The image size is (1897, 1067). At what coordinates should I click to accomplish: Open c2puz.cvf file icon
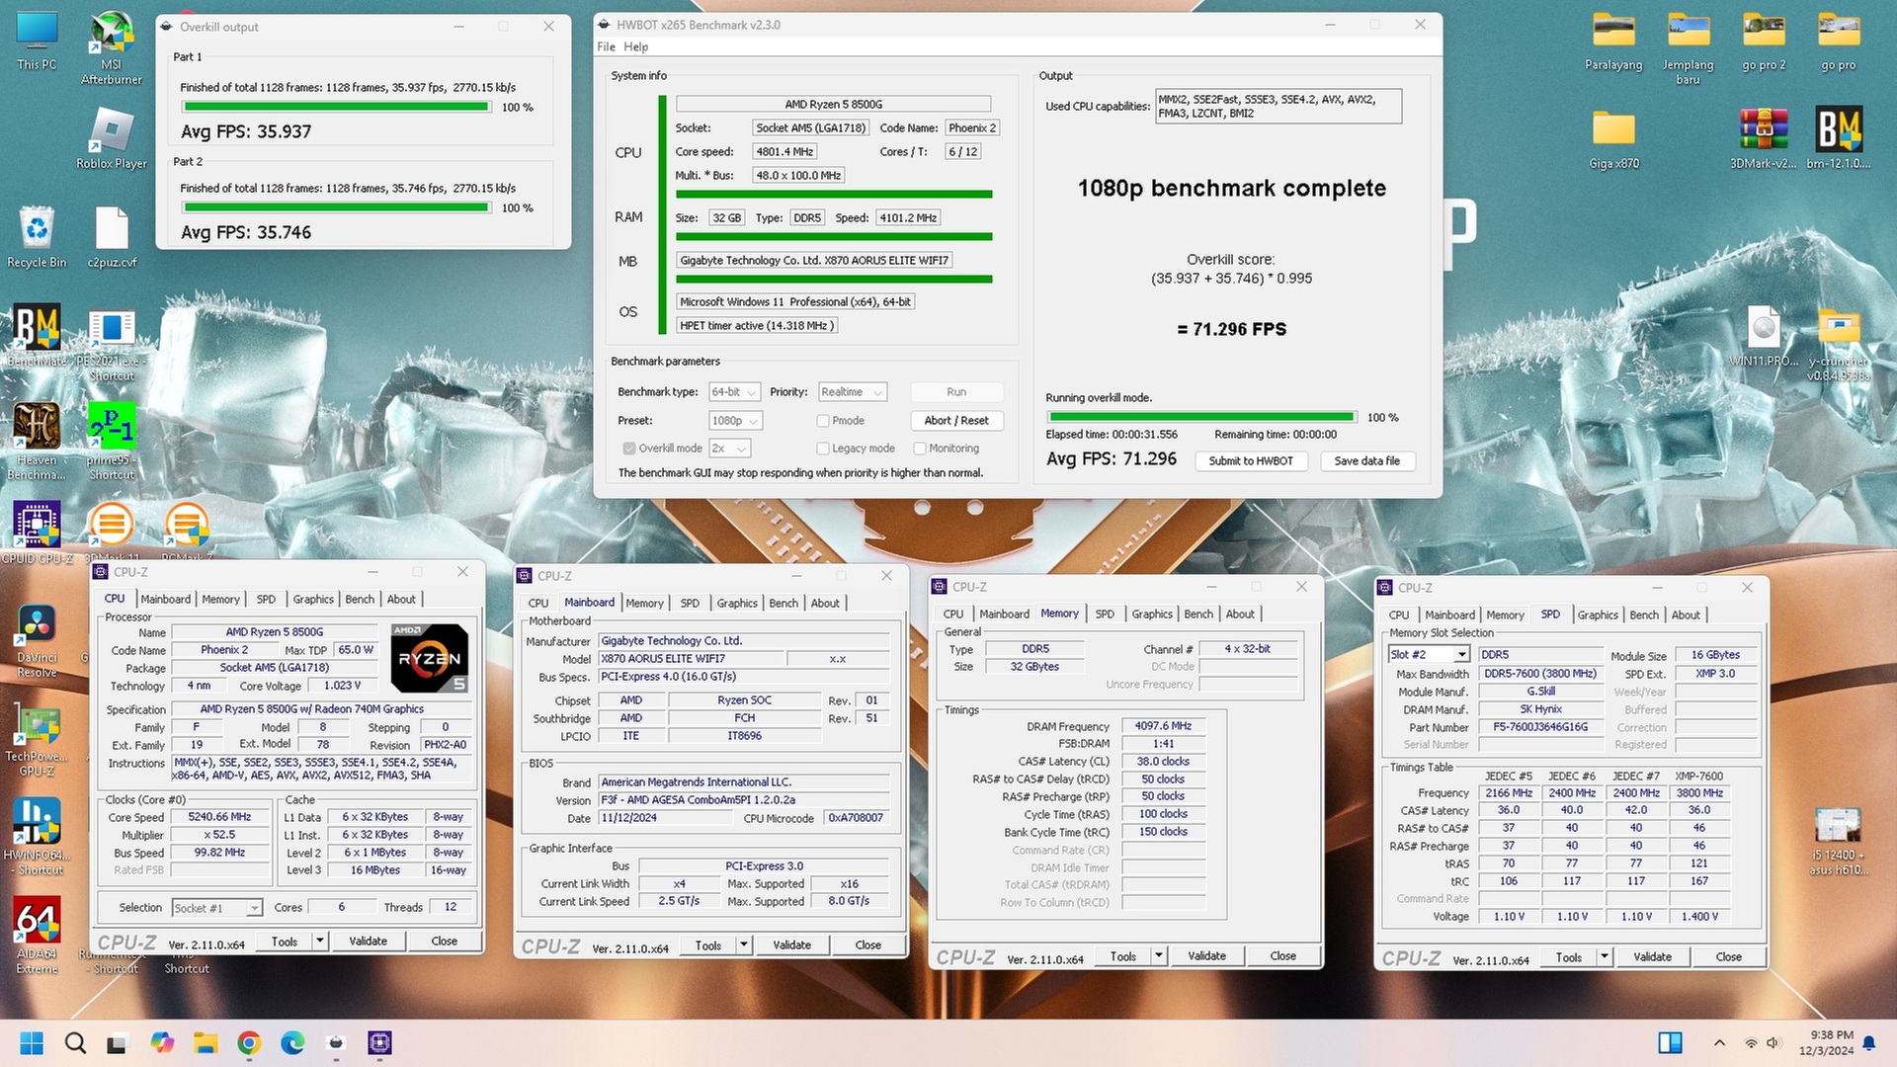click(x=112, y=237)
